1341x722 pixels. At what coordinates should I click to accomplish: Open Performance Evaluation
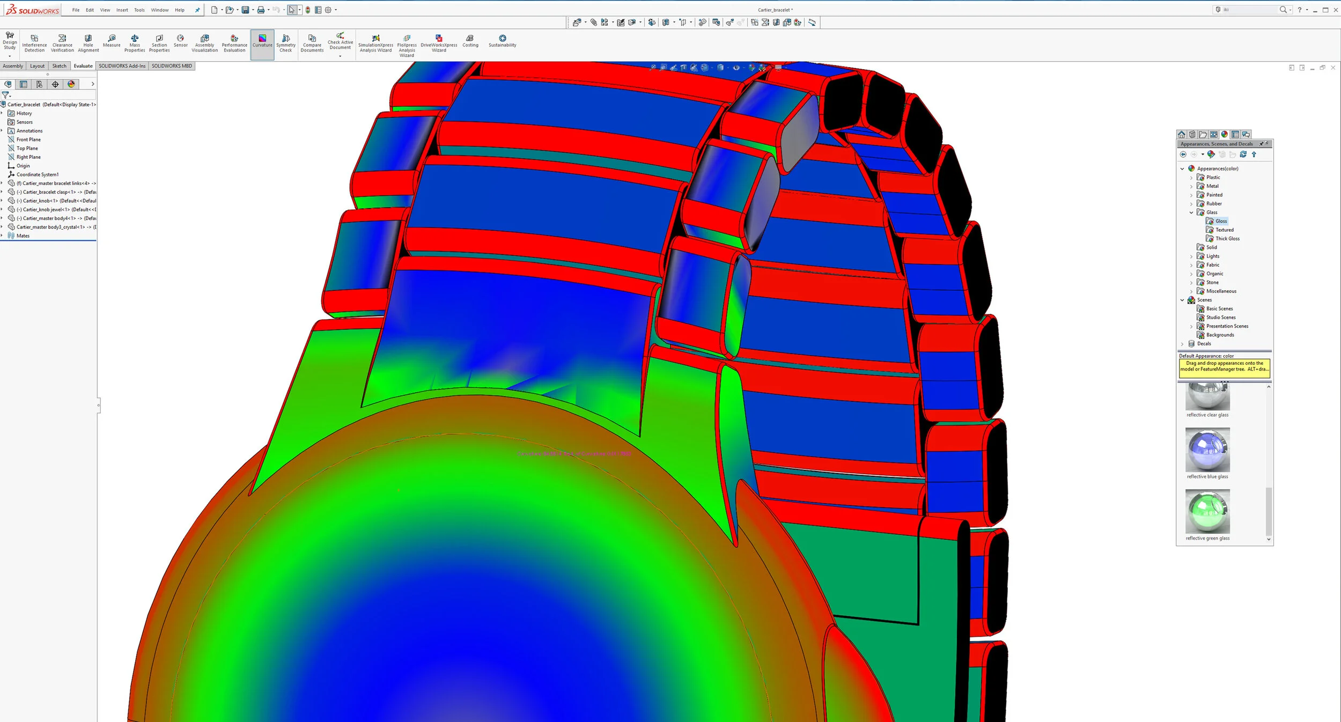tap(234, 43)
